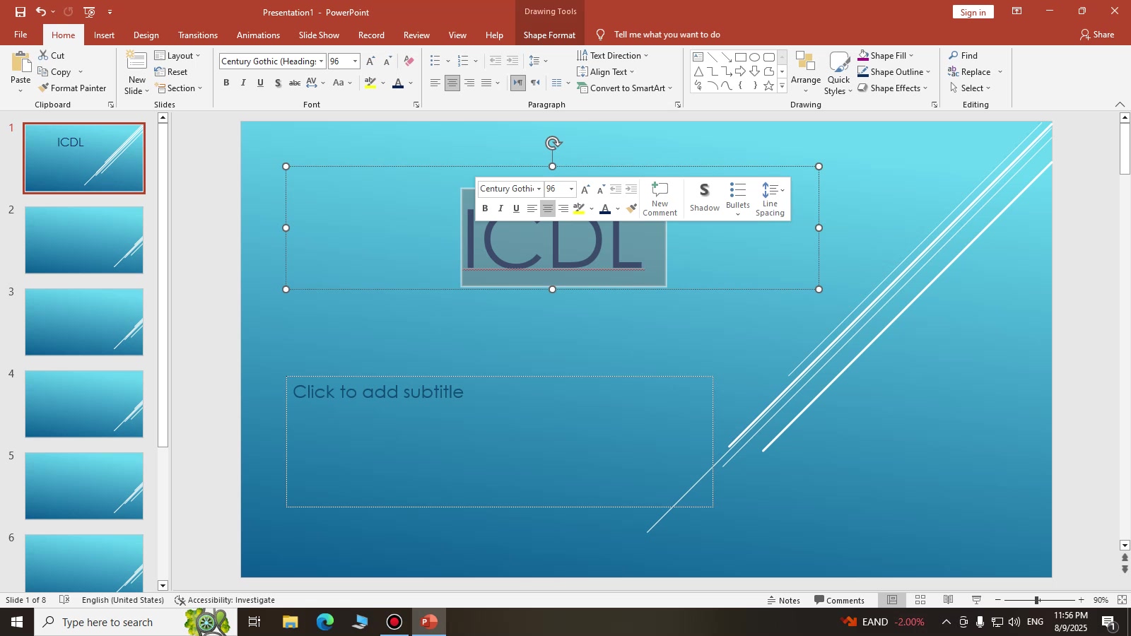Expand the Shape Fill dropdown

[x=911, y=56]
